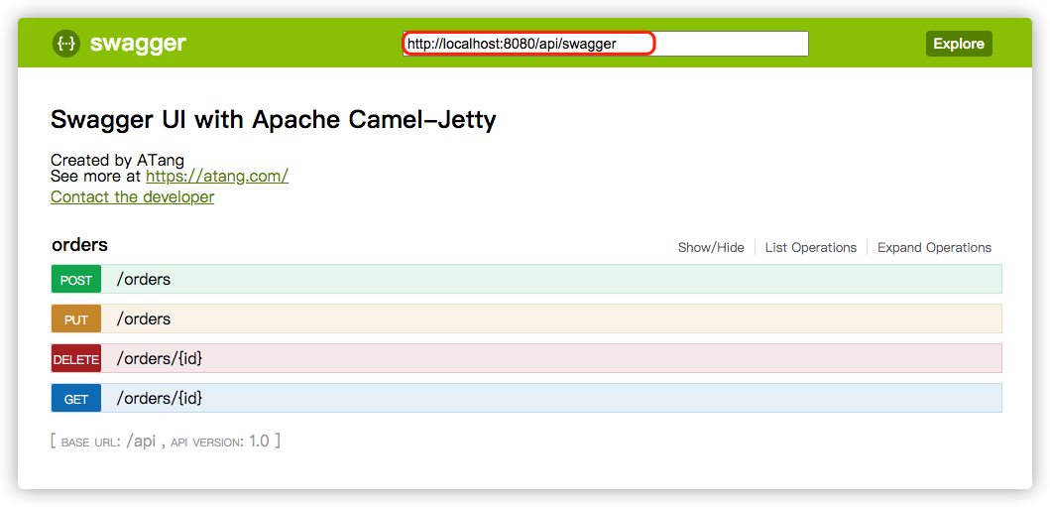The image size is (1050, 507).
Task: Click the page title Swagger UI with Apache Camel-Jetty
Action: pos(274,121)
